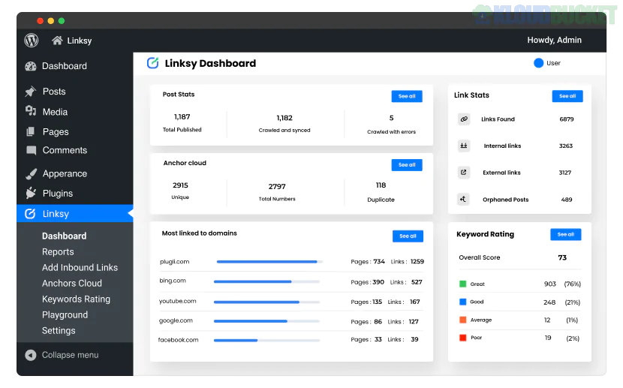
Task: Click the Apperance paintbrush icon
Action: (x=31, y=174)
